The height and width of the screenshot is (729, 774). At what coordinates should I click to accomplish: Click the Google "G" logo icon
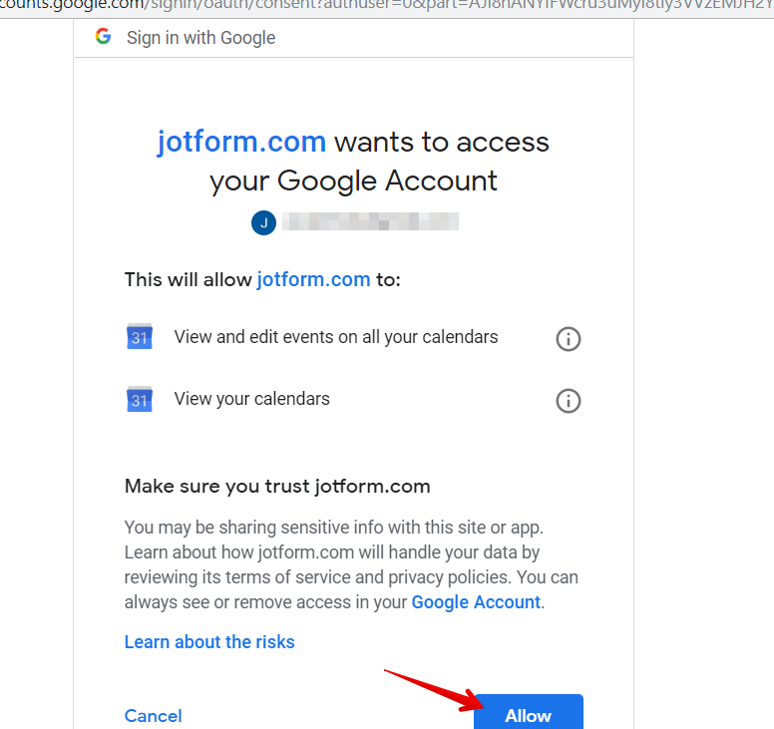103,37
